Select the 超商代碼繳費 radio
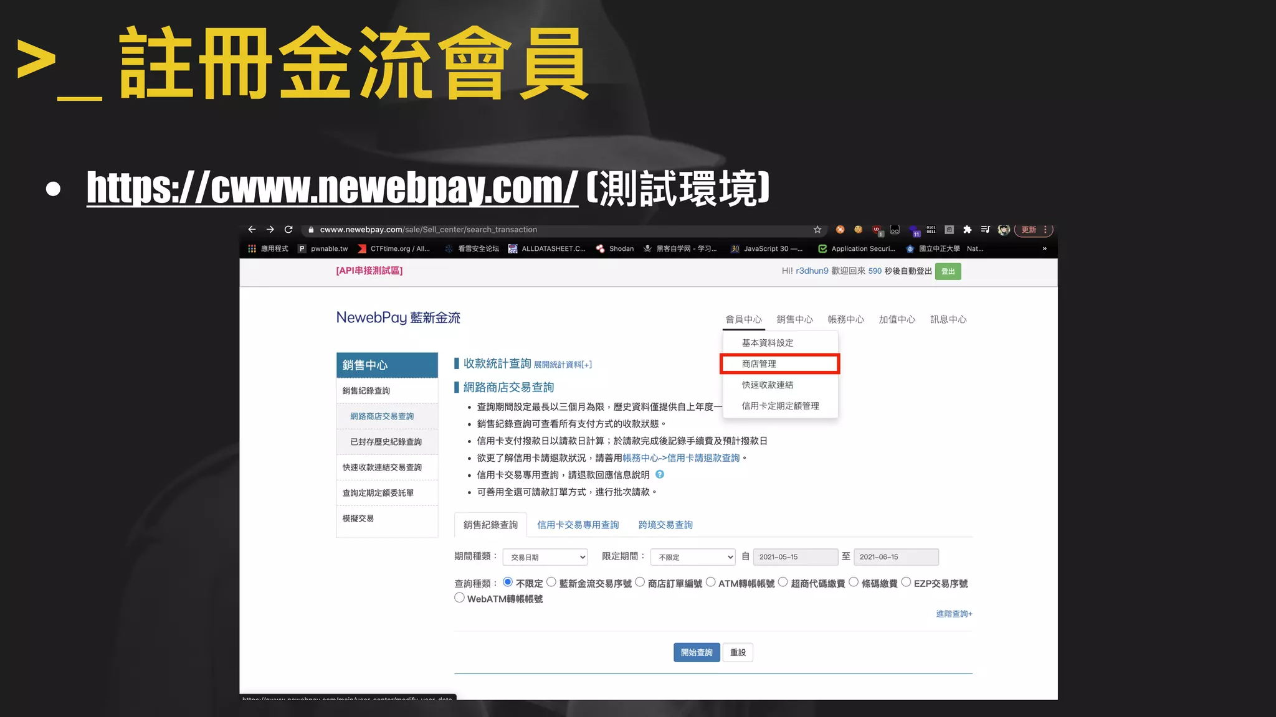Viewport: 1276px width, 717px height. tap(783, 582)
